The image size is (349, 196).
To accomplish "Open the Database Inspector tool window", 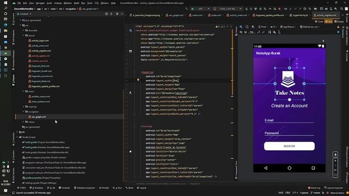I will pos(85,188).
